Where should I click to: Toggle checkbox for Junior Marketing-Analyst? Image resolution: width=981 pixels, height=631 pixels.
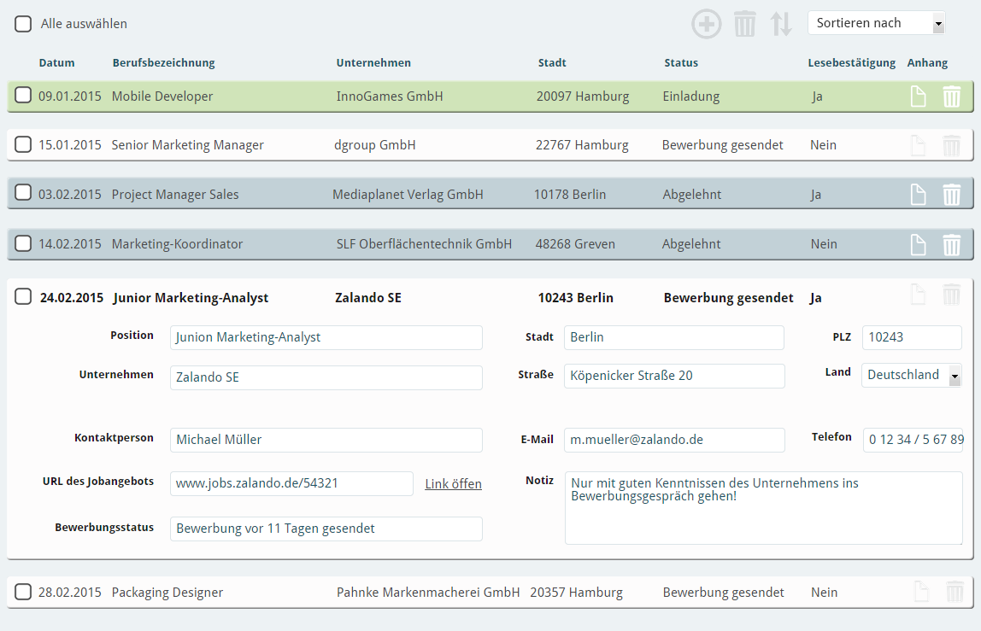click(x=23, y=297)
